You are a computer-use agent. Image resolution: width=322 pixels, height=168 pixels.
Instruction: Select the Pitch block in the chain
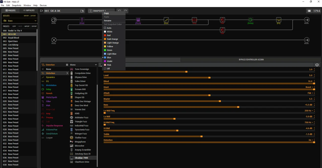point(138,20)
